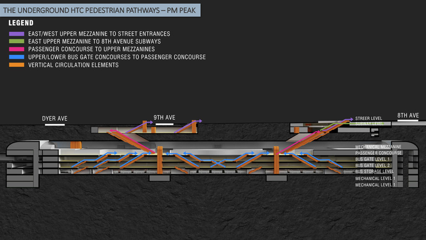The image size is (426, 240).
Task: Click 'Passenger Concourse to Upper Mezzanines' legend text
Action: pos(92,49)
